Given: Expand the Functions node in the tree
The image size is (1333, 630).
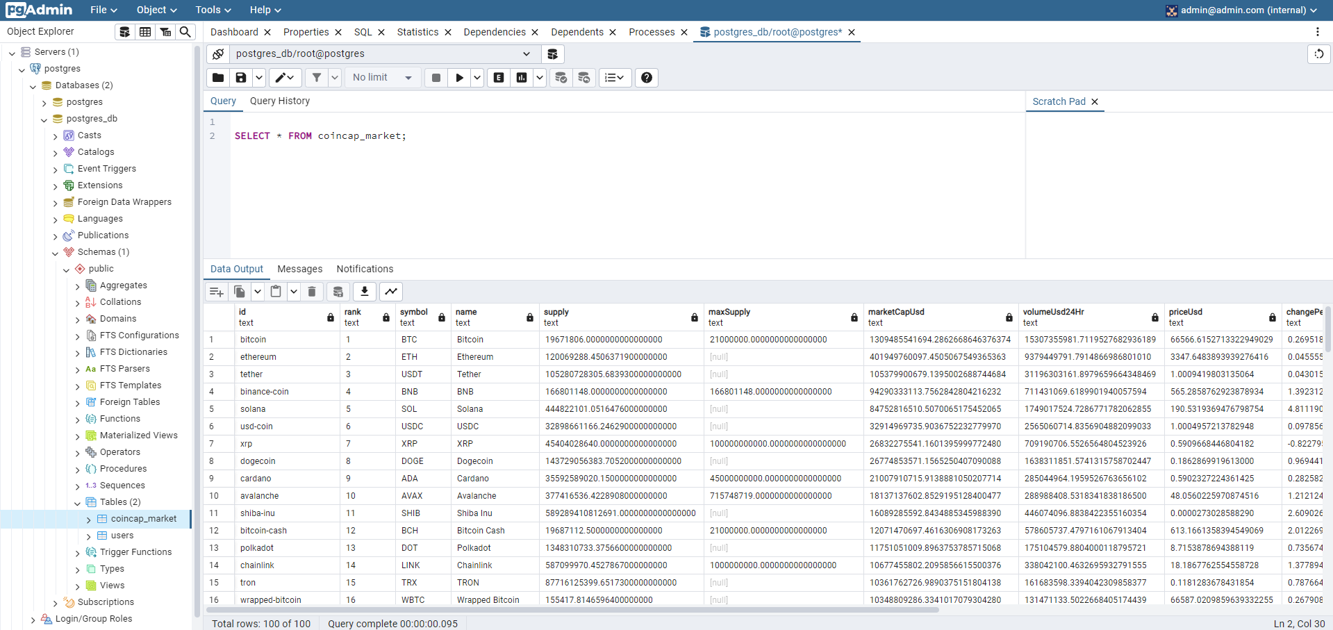Looking at the screenshot, I should tap(78, 420).
